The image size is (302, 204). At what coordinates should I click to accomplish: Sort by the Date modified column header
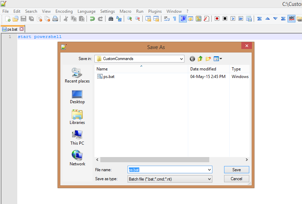(x=209, y=69)
